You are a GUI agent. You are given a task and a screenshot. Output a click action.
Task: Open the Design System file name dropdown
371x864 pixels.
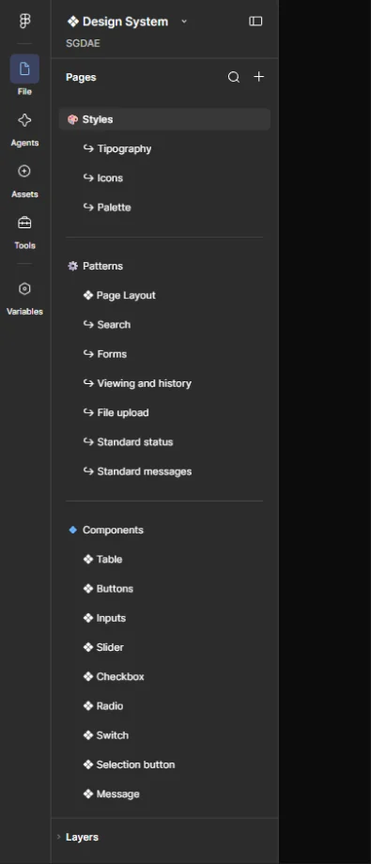pos(128,22)
